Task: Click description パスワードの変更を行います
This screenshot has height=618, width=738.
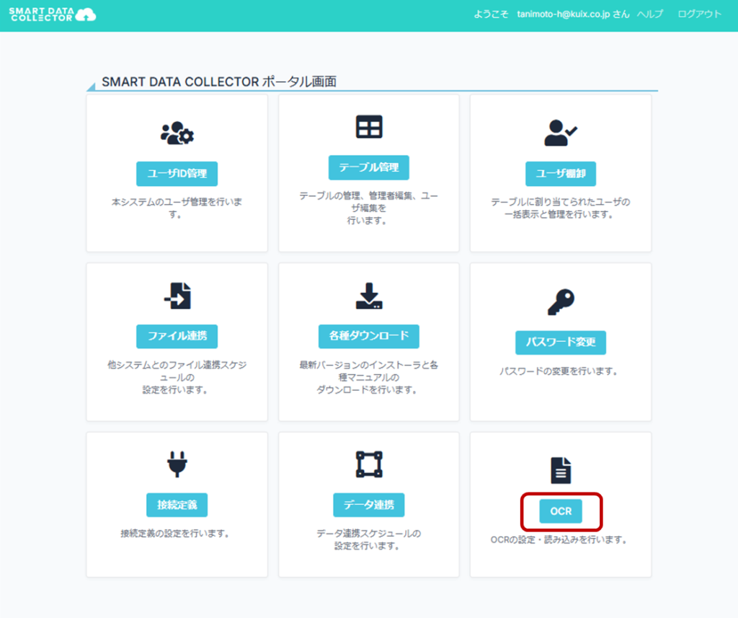Action: pyautogui.click(x=559, y=371)
